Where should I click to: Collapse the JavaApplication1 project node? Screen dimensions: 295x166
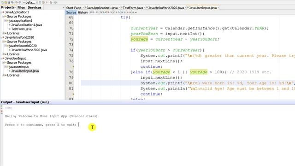[1, 12]
